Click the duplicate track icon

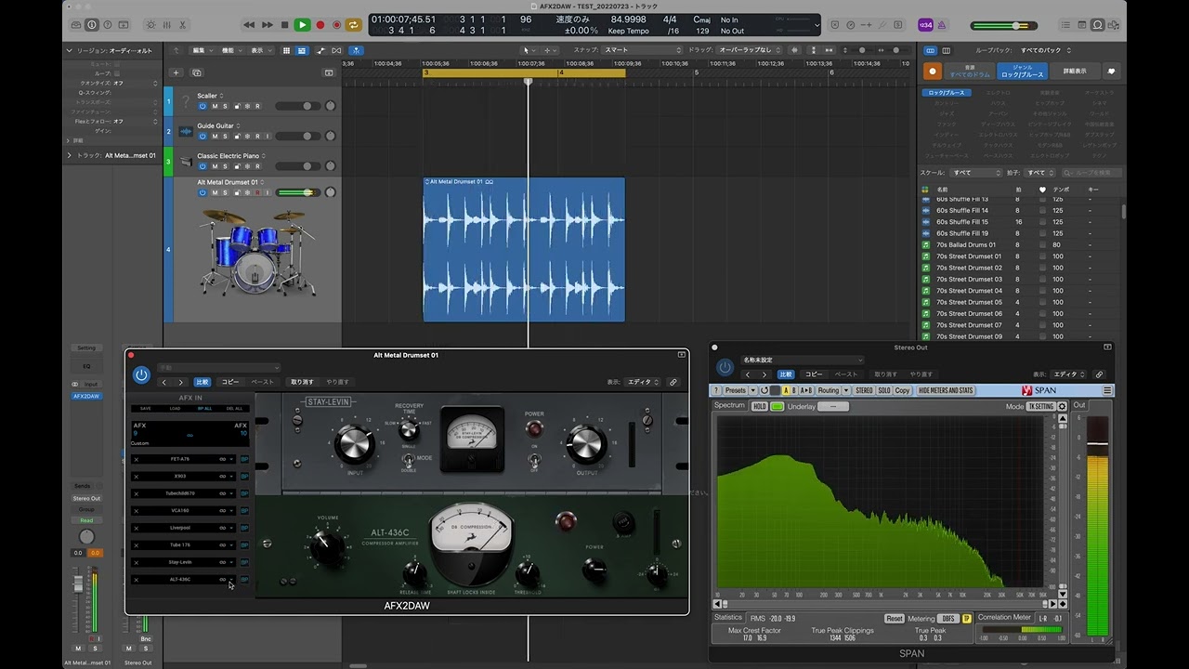[x=197, y=72]
